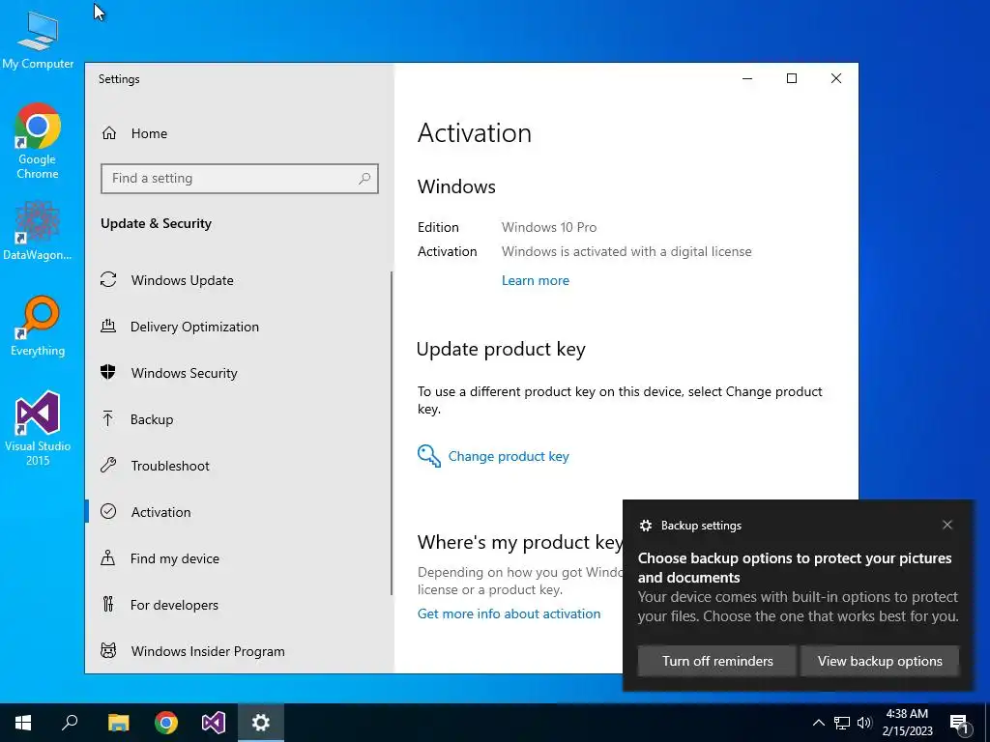990x742 pixels.
Task: Open My Computer desktop icon
Action: coord(38,40)
